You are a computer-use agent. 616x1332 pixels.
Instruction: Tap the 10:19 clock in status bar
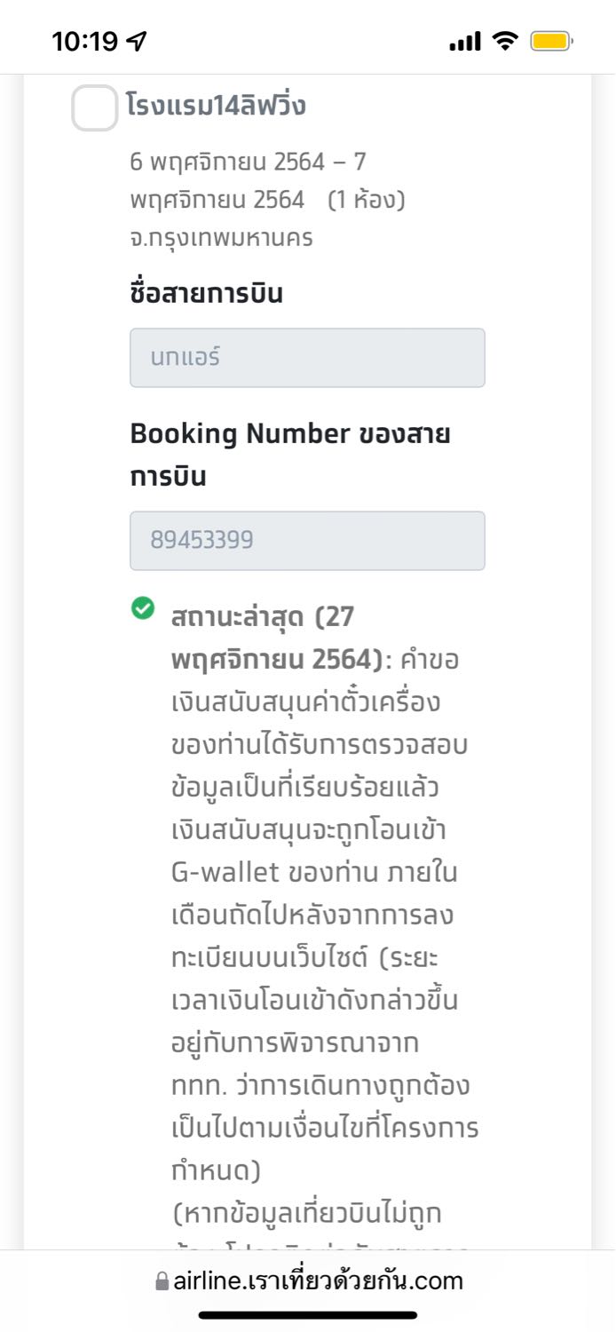(87, 41)
